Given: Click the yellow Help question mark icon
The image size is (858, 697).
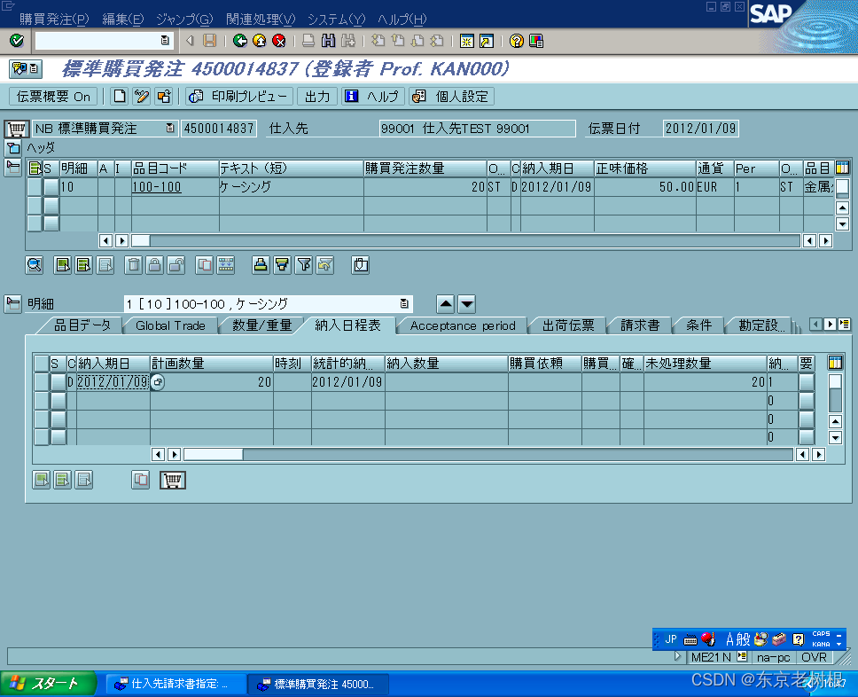Looking at the screenshot, I should pyautogui.click(x=516, y=41).
